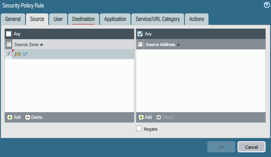Click the greyed minus icon under Source Address

159,117
